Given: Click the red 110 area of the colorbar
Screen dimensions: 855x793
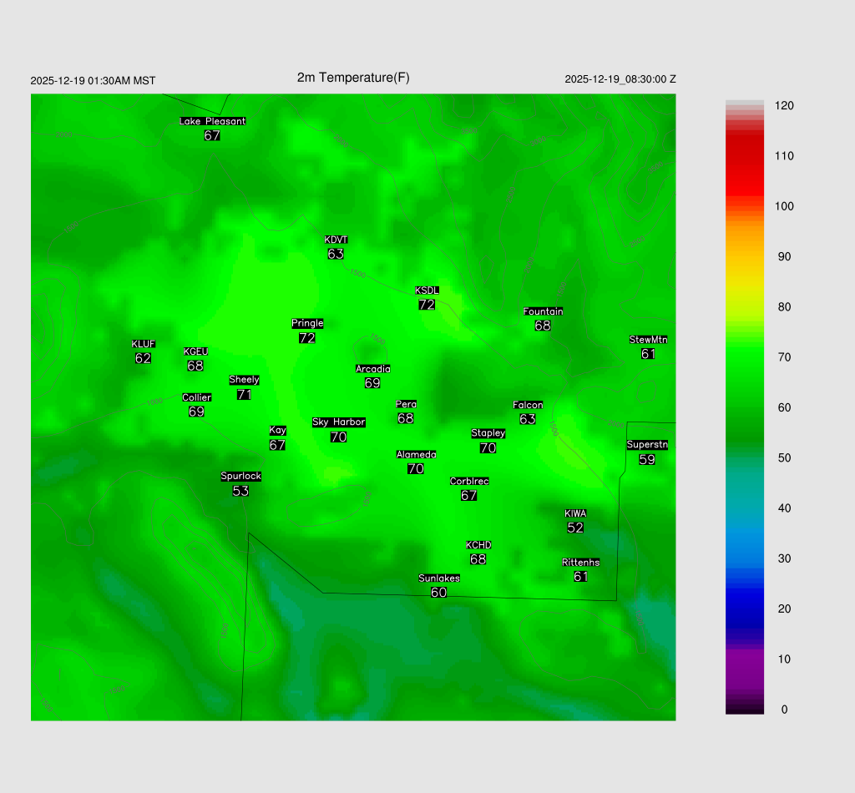Looking at the screenshot, I should pos(745,156).
